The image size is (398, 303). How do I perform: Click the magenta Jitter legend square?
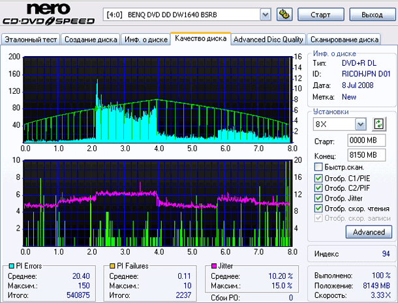[x=214, y=266]
